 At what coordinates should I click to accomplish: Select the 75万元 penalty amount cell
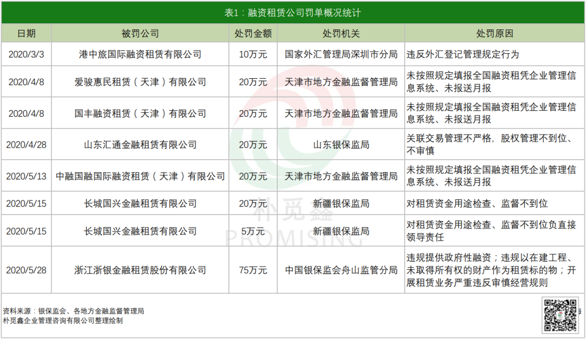tap(253, 270)
